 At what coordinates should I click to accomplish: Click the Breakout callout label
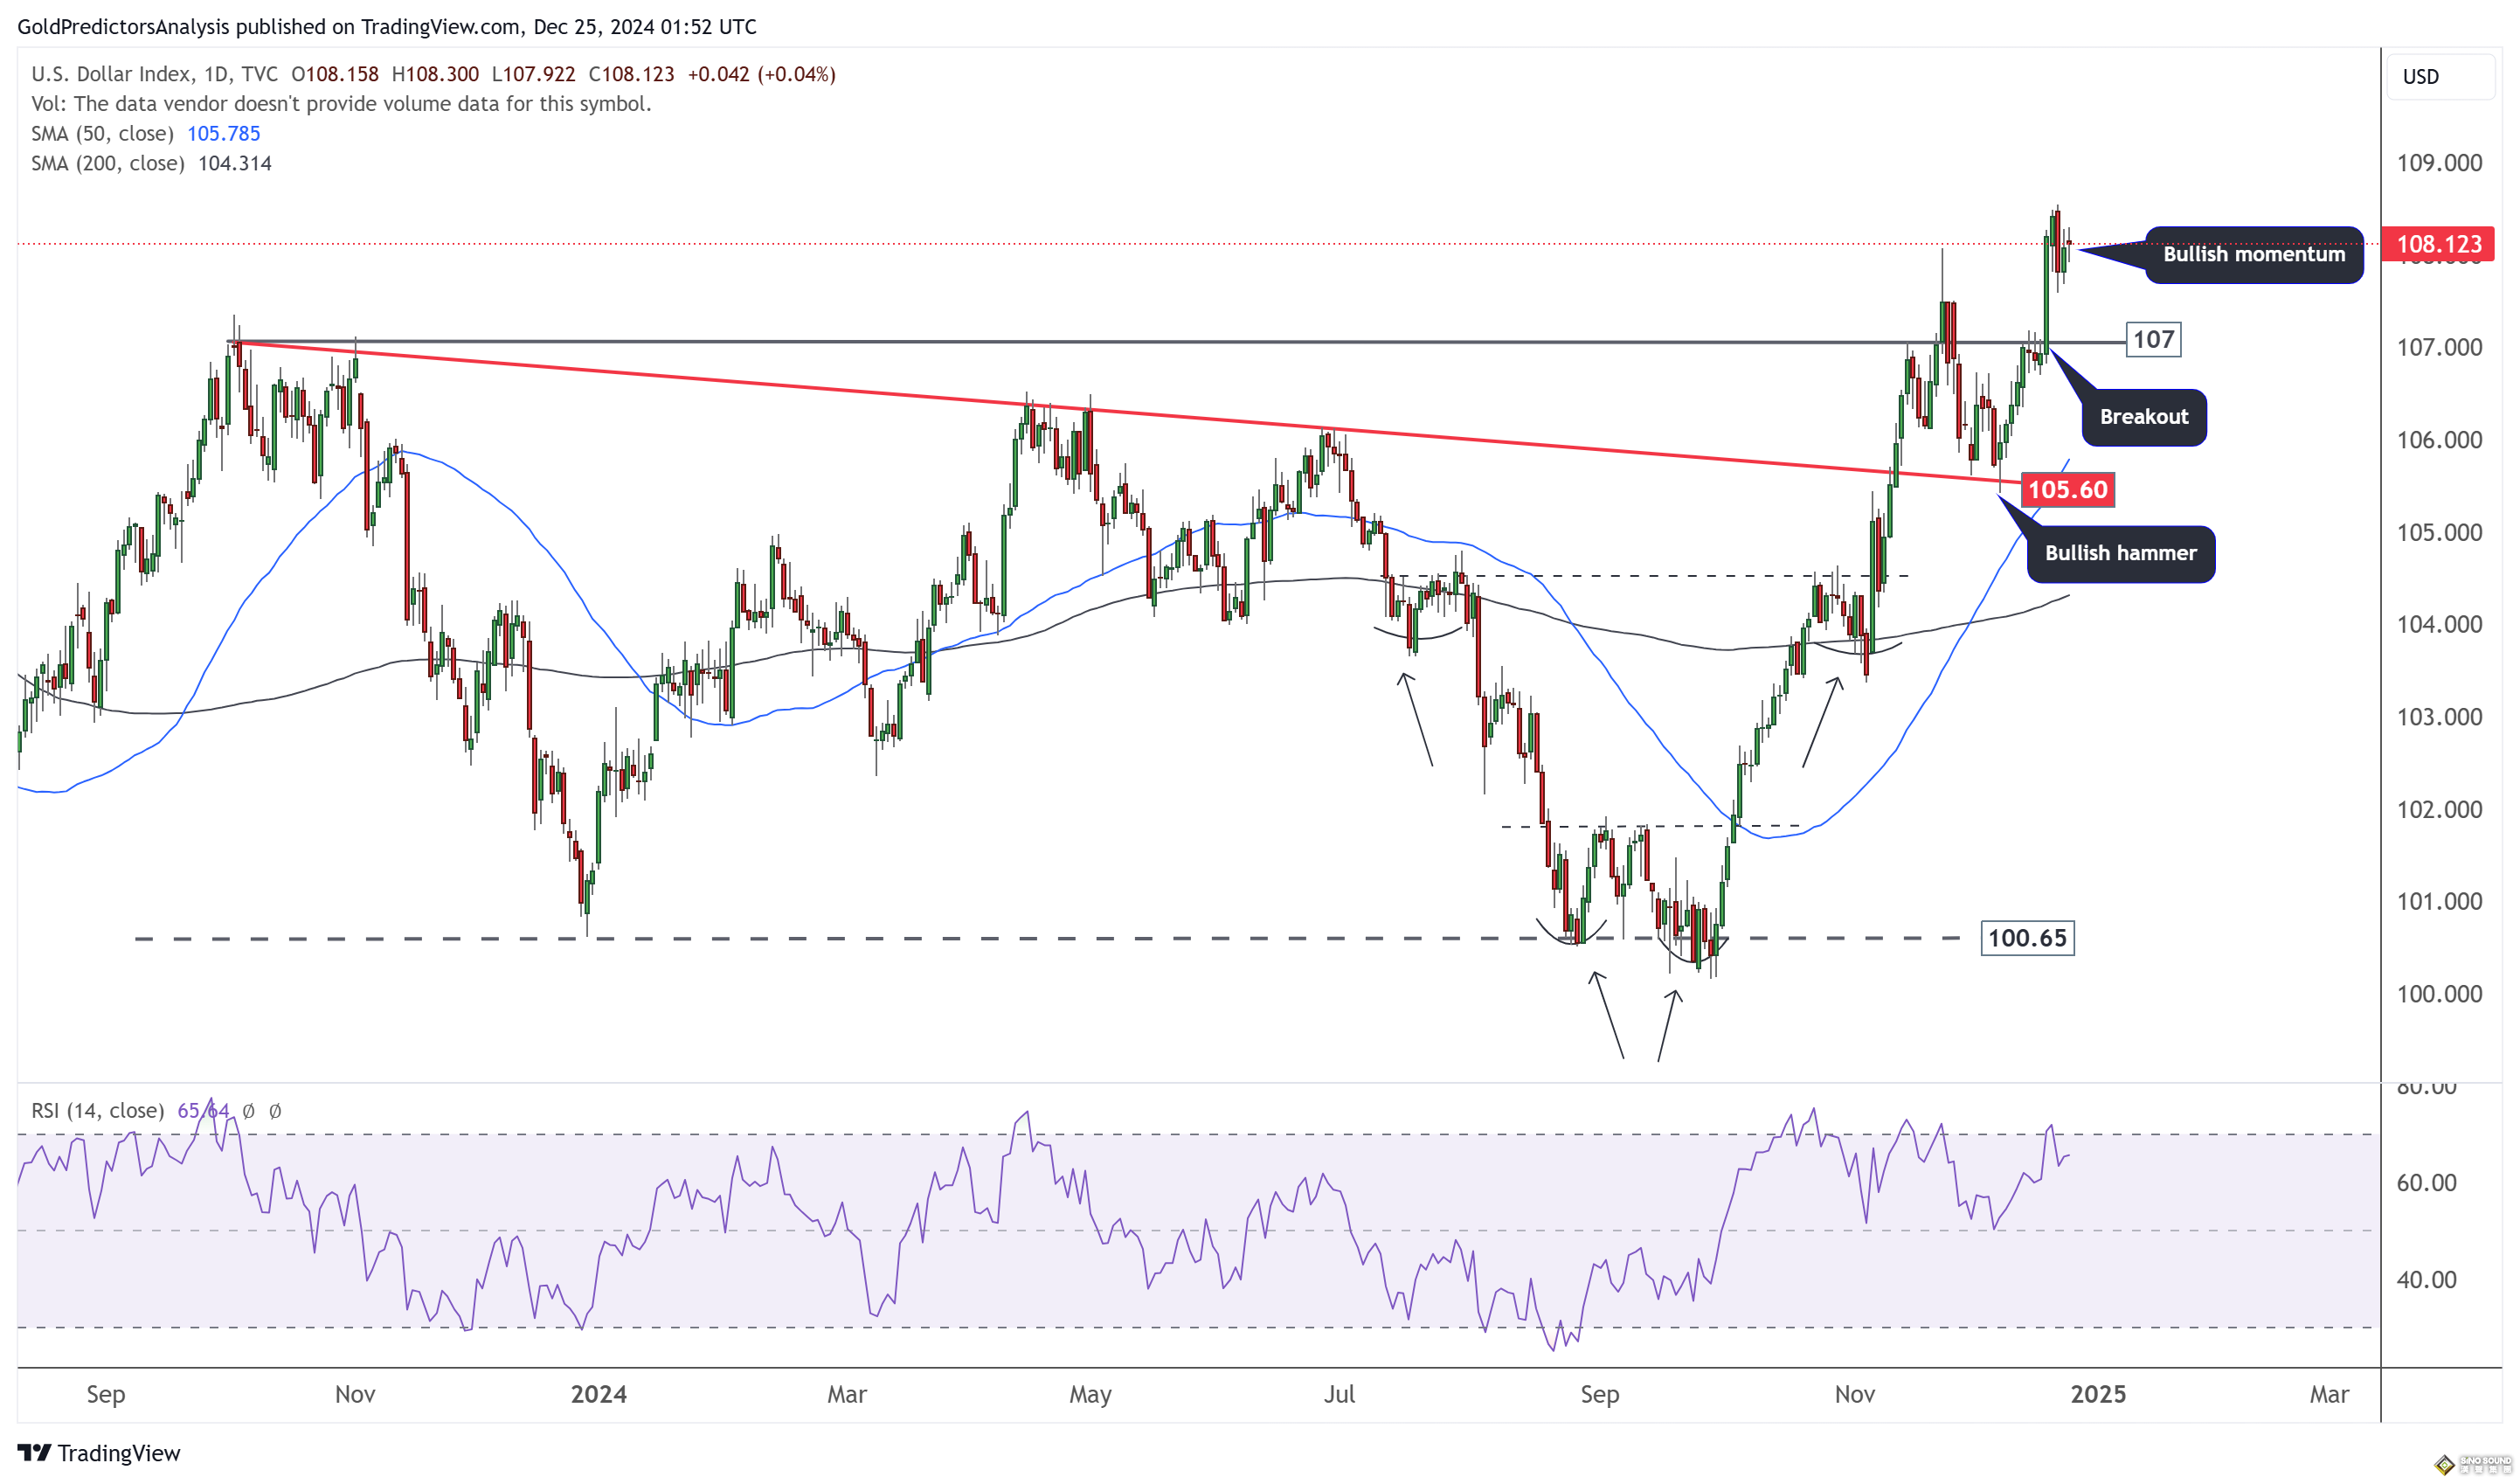2143,417
